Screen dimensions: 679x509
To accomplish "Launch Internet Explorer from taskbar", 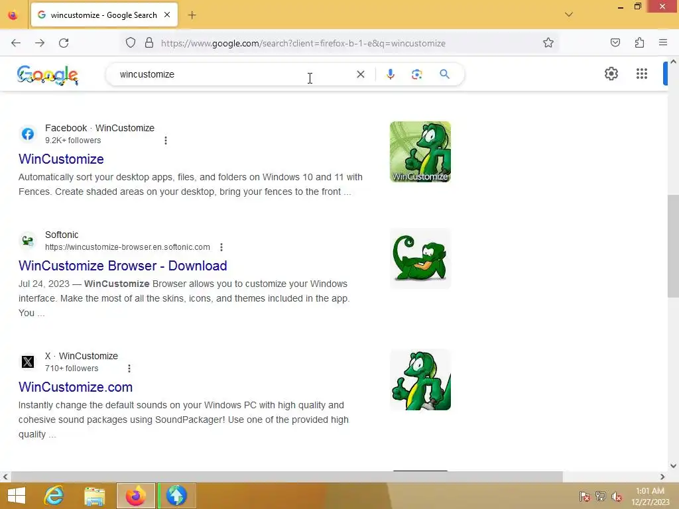I will tap(54, 496).
